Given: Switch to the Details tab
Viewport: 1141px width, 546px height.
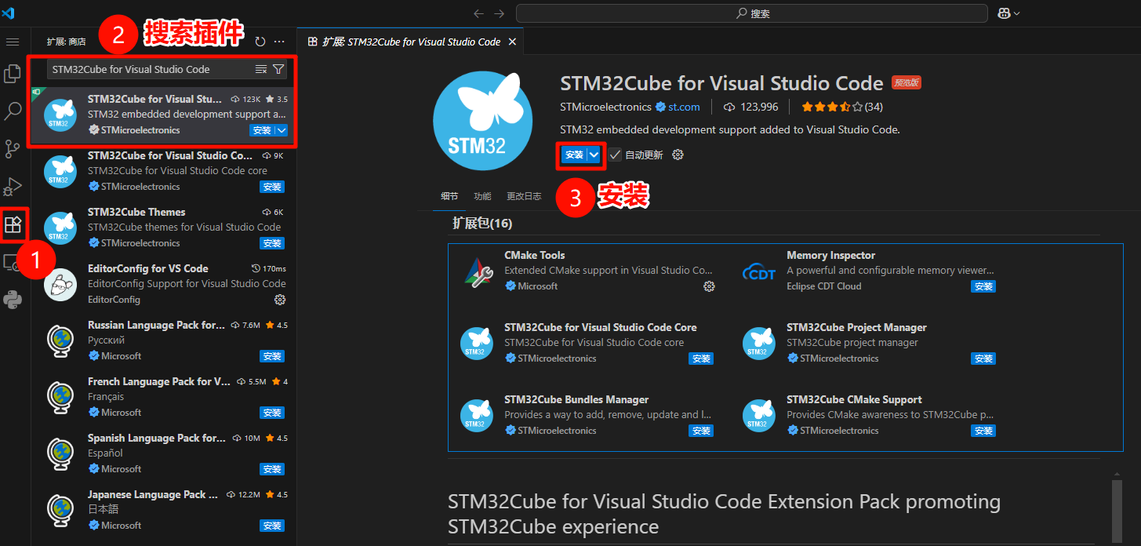Looking at the screenshot, I should [449, 196].
